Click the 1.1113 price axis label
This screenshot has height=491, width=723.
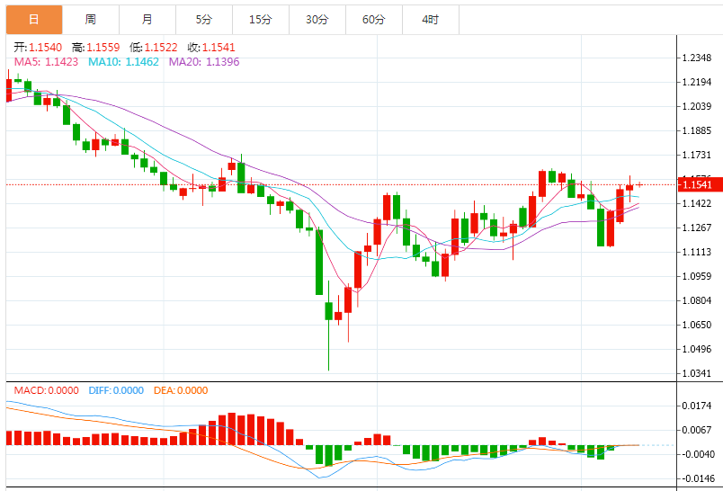click(697, 252)
